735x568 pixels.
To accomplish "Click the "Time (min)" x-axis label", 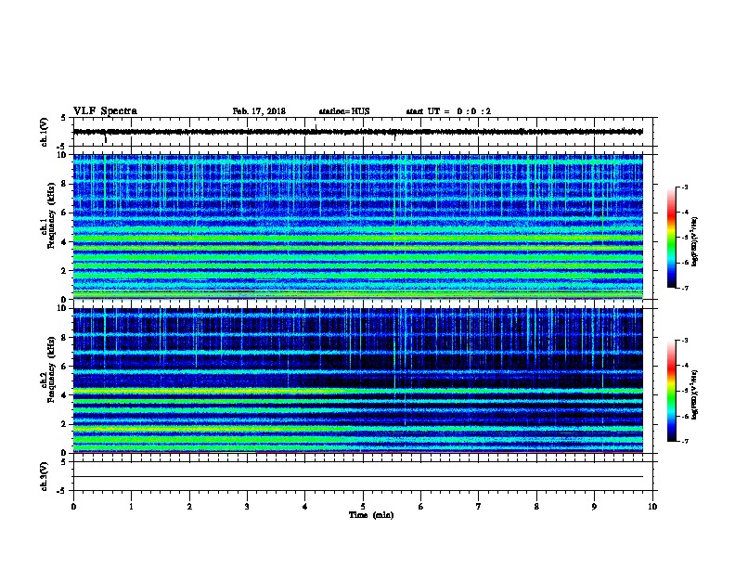I will tap(371, 515).
